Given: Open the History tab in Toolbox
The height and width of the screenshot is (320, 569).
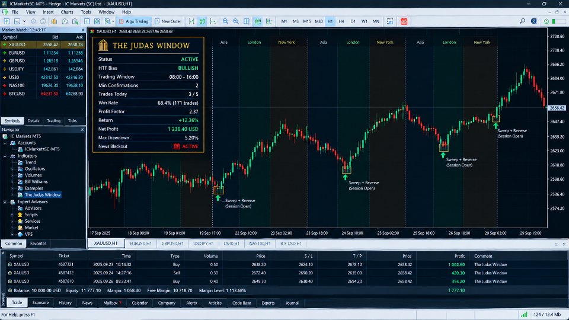Looking at the screenshot, I should pos(65,303).
